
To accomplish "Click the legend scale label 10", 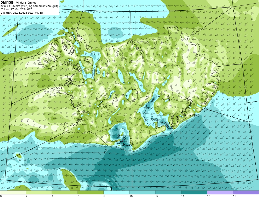I will click(x=131, y=196).
